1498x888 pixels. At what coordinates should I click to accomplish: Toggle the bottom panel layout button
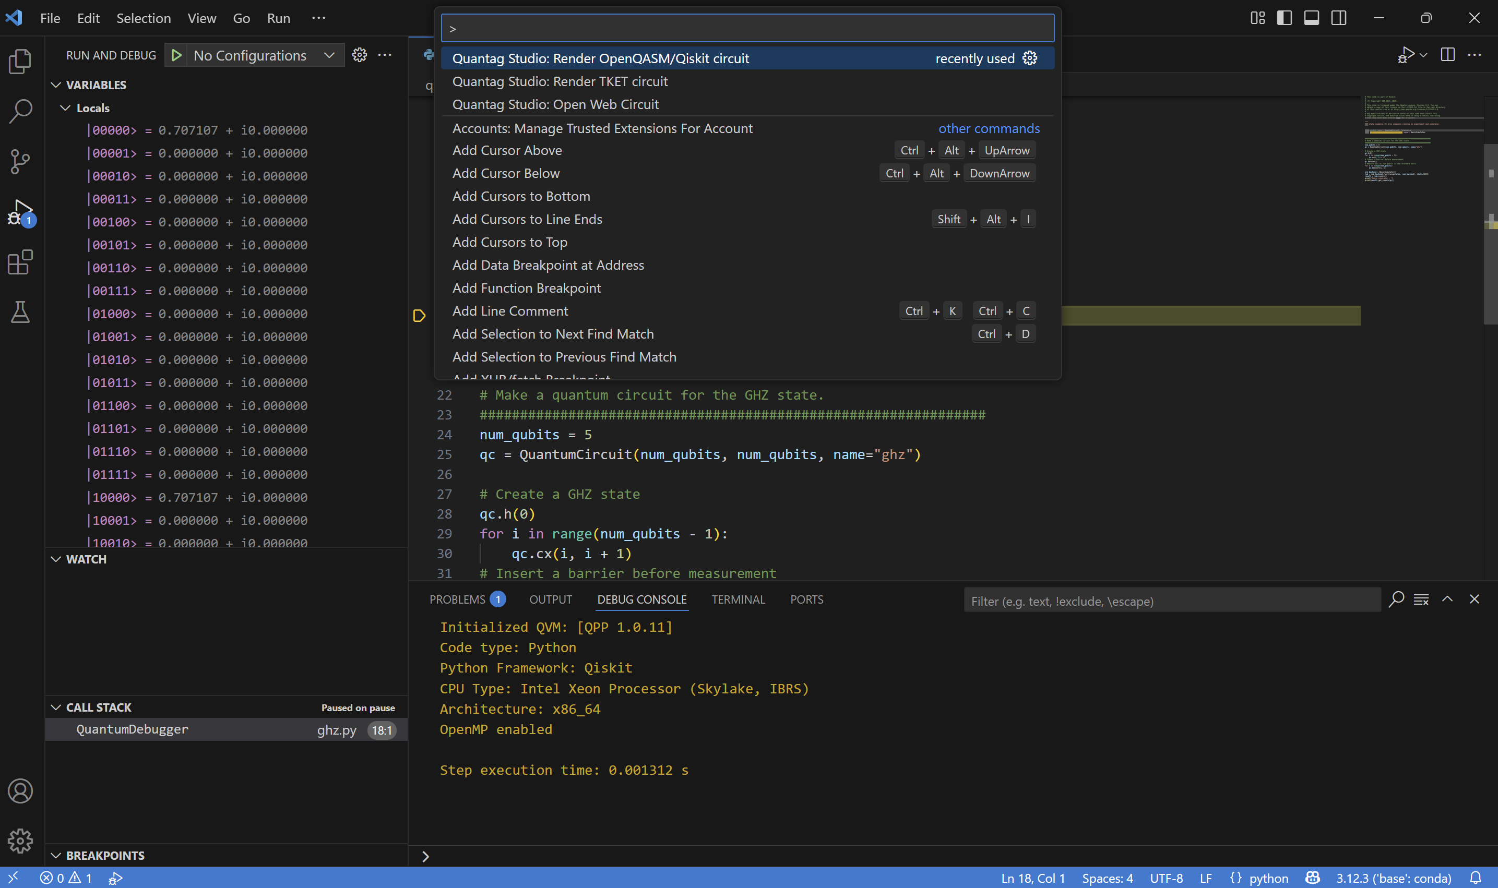click(x=1311, y=18)
